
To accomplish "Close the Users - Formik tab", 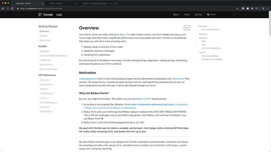I will point(76,3).
